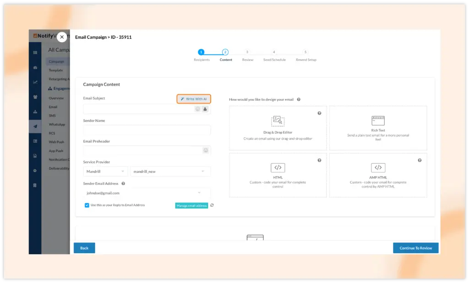This screenshot has width=469, height=283.
Task: Click refresh icon beside Manage email address
Action: click(x=212, y=206)
